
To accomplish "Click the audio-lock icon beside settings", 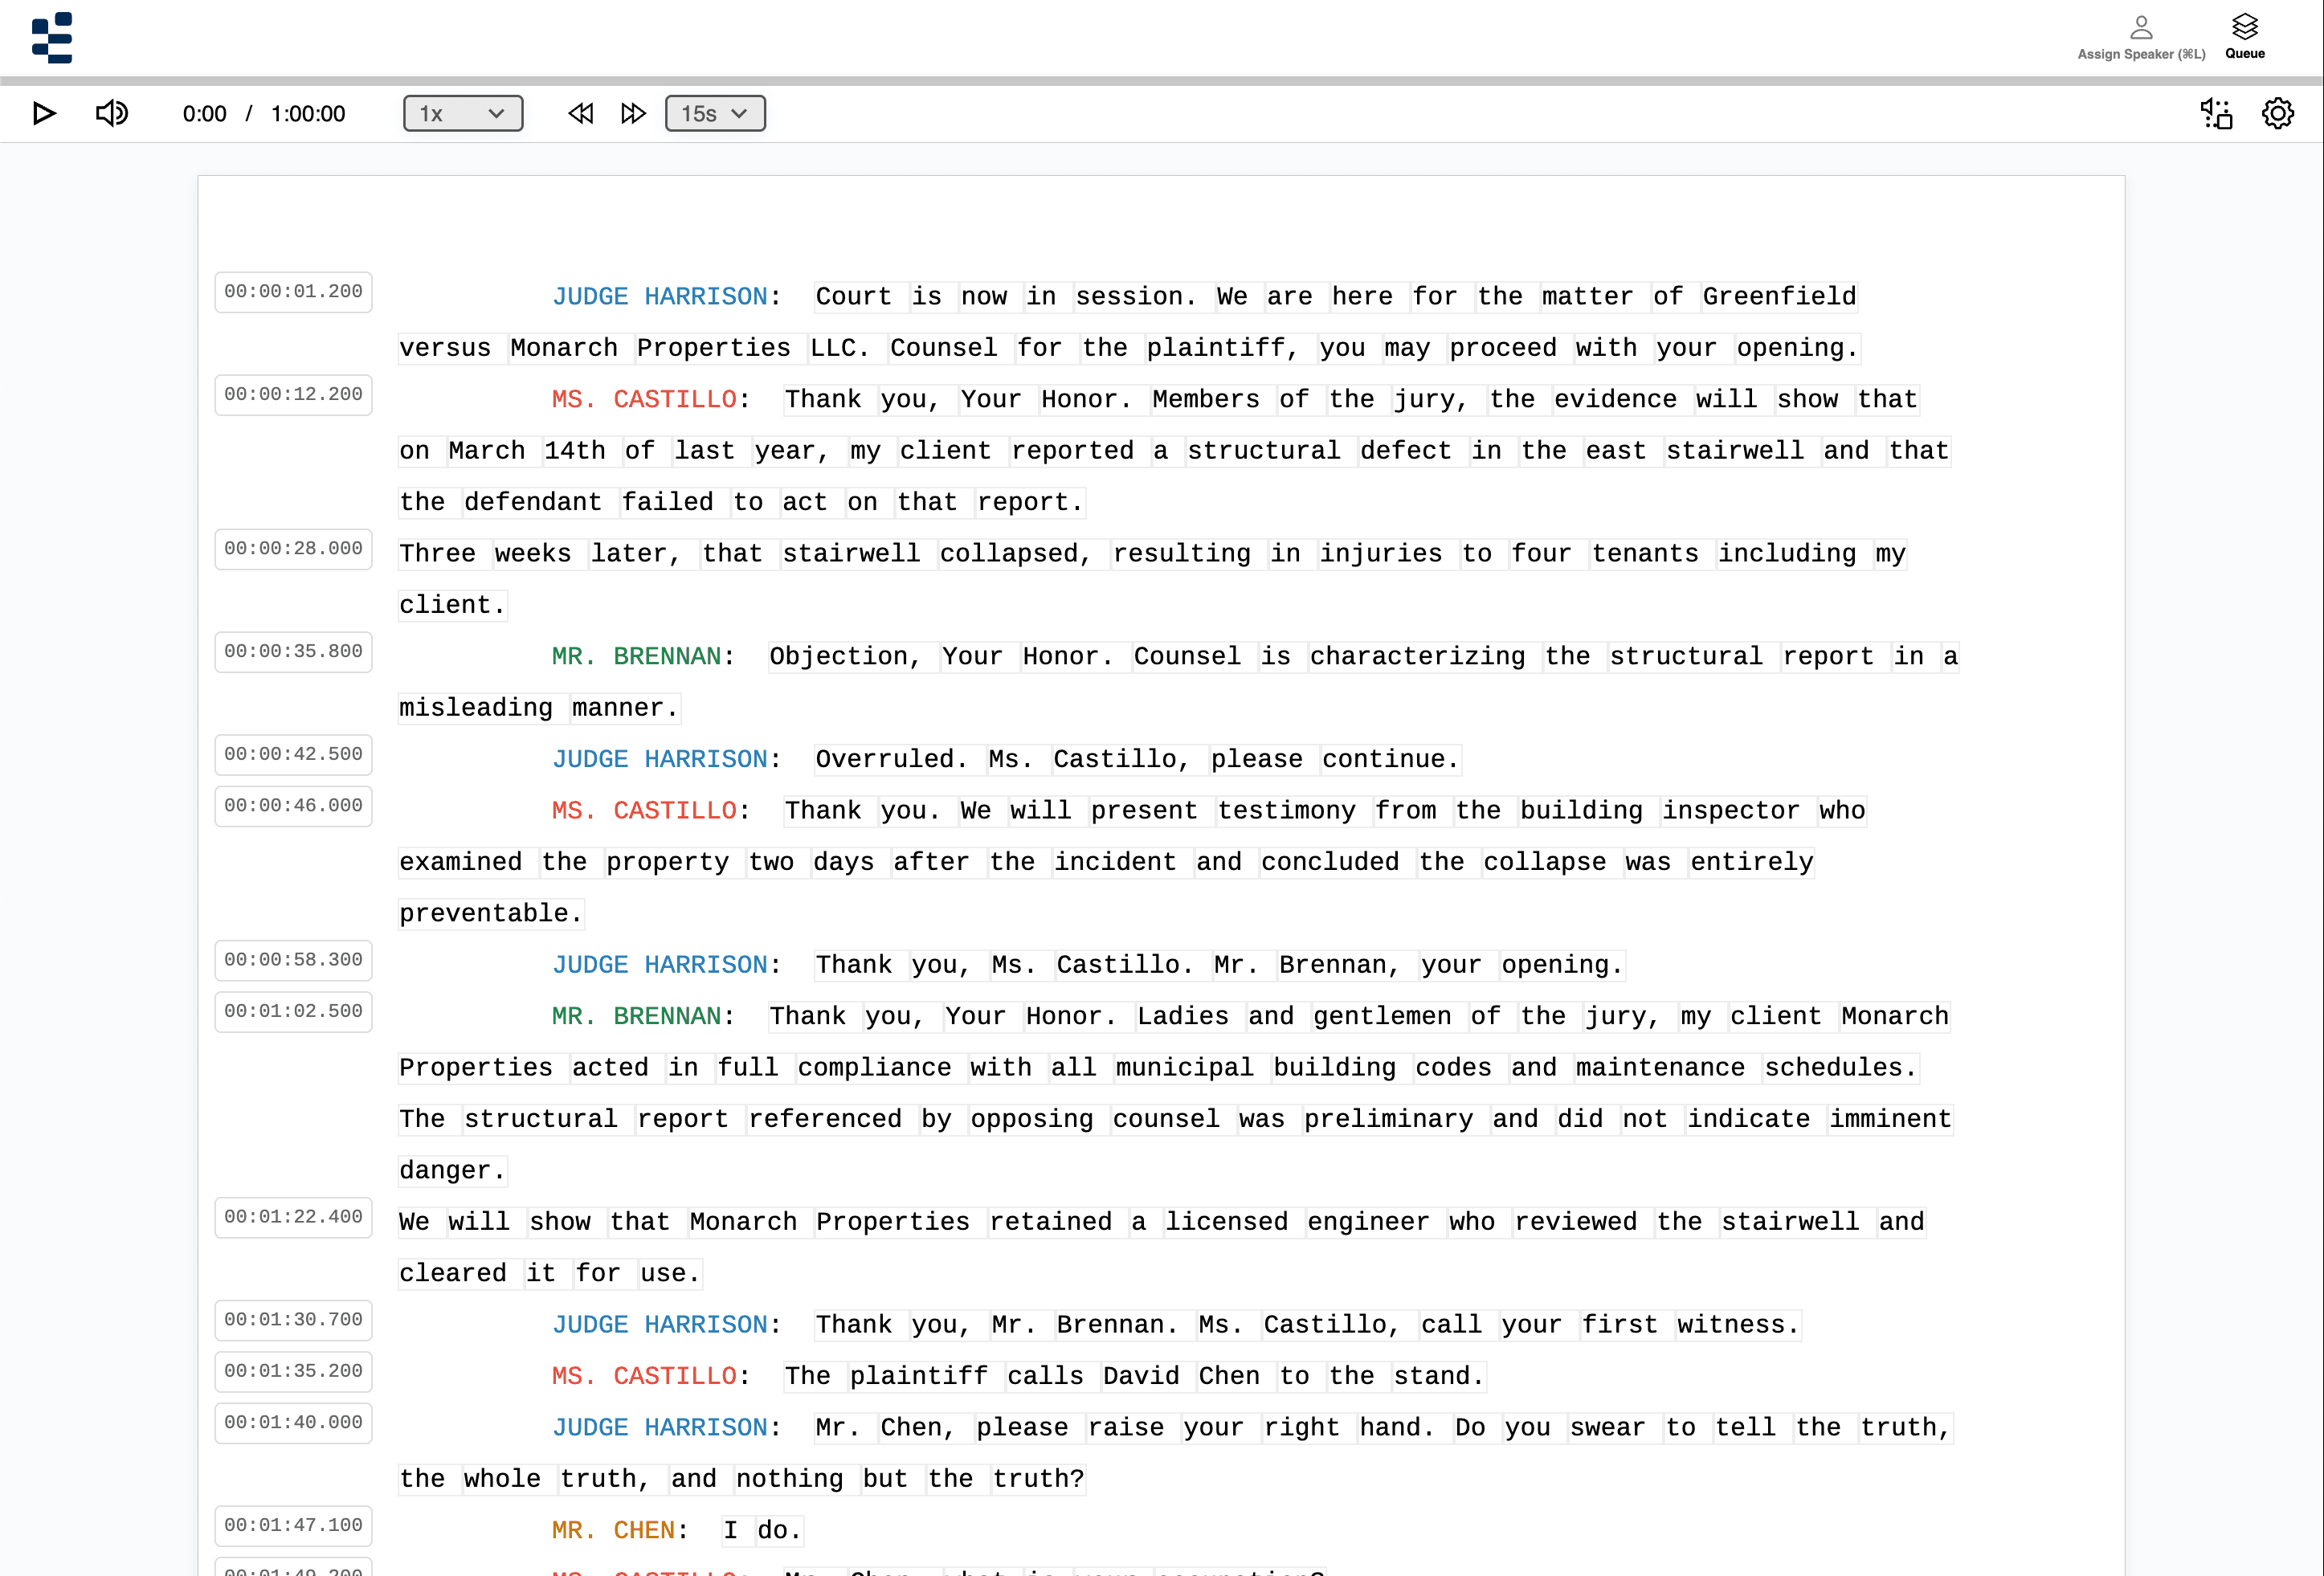I will (x=2216, y=114).
